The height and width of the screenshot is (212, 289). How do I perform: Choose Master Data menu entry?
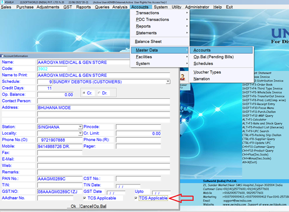coord(160,50)
